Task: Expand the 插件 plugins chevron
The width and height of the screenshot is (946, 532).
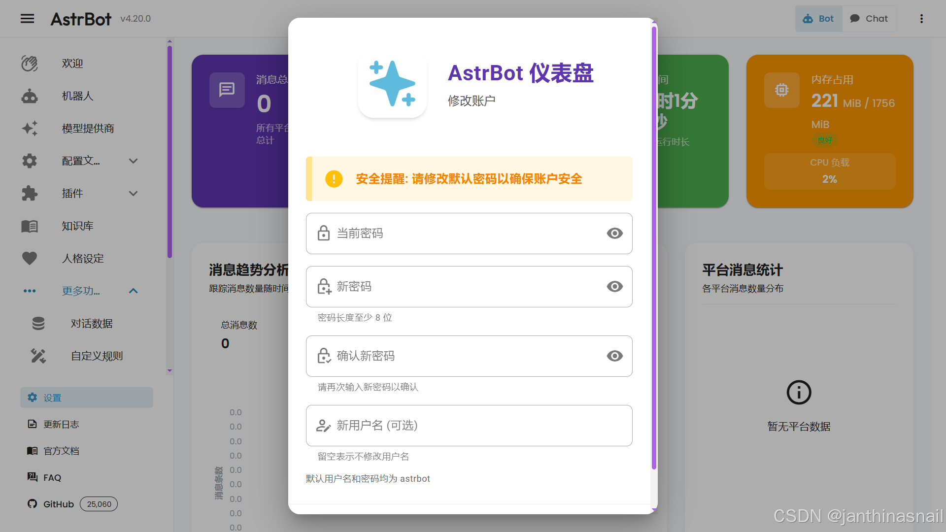Action: 133,194
